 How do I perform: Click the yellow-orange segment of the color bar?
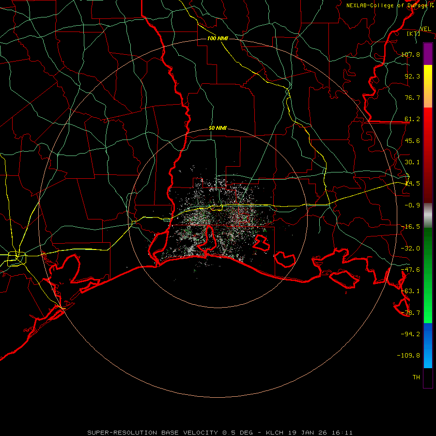[428, 86]
